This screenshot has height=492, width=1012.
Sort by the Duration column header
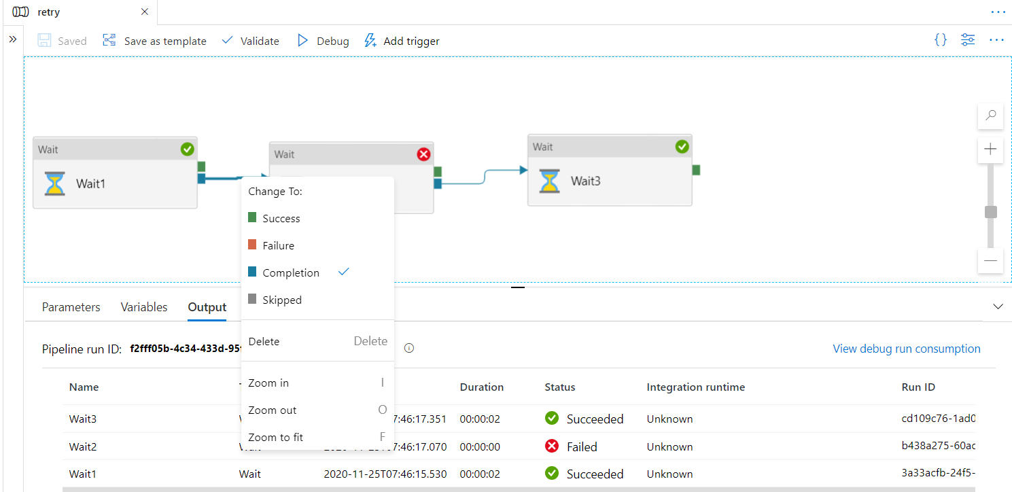coord(482,387)
